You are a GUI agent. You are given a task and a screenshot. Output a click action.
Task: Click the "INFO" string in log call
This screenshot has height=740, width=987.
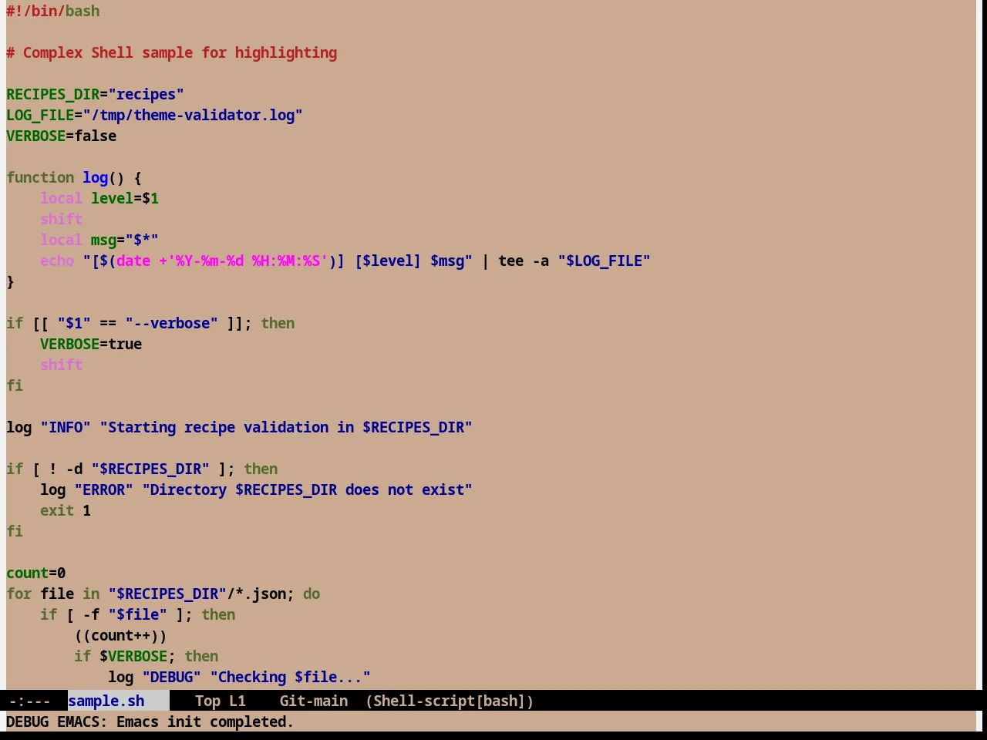[66, 427]
